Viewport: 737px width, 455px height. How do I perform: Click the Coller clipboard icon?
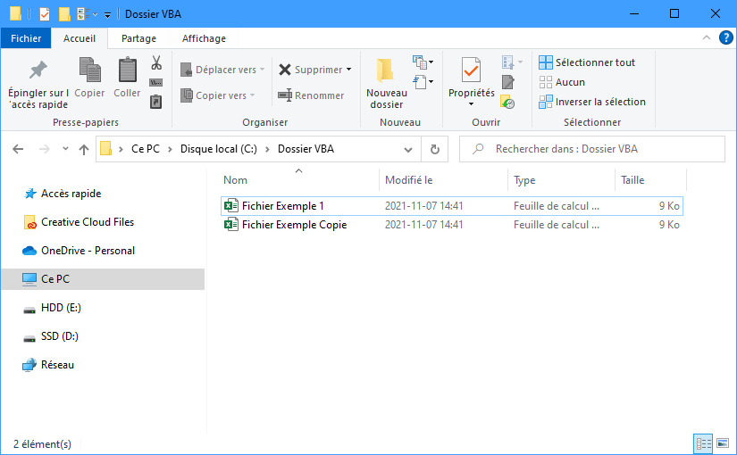pyautogui.click(x=127, y=78)
